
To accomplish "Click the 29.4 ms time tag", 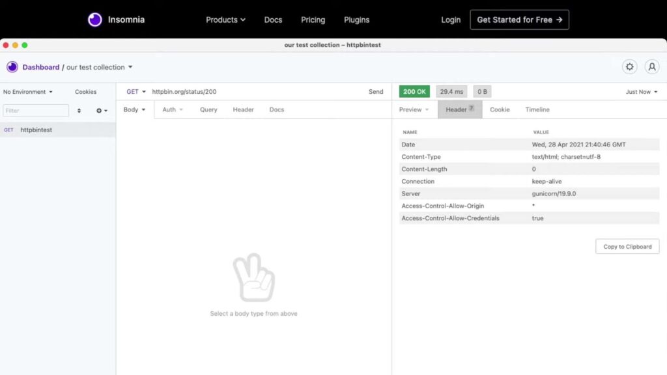I will 451,91.
